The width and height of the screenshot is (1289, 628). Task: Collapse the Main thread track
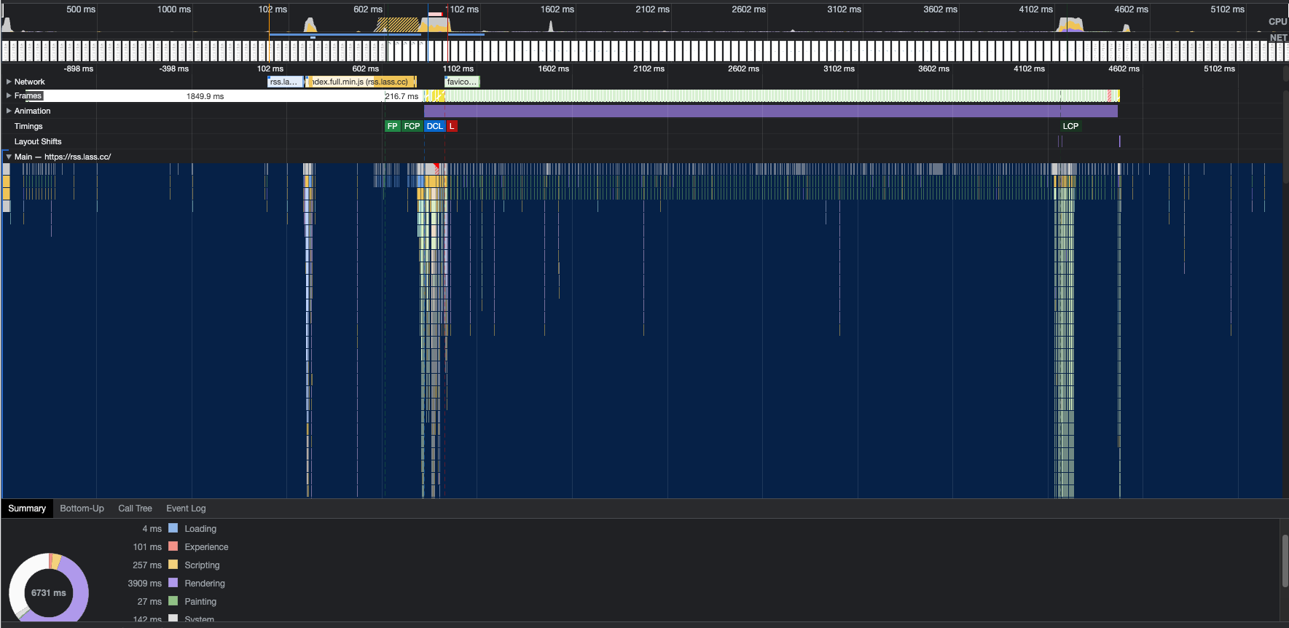pos(9,157)
